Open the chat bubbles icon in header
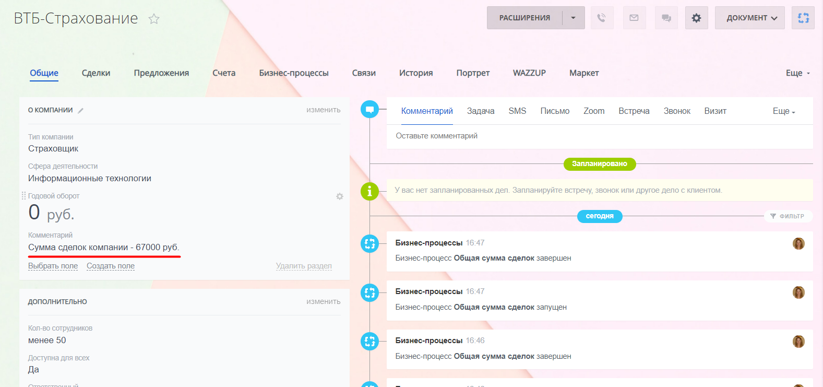The height and width of the screenshot is (387, 823). [666, 18]
